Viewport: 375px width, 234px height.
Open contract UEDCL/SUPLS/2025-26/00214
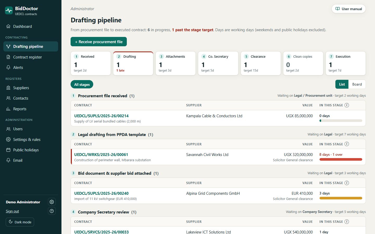101,116
